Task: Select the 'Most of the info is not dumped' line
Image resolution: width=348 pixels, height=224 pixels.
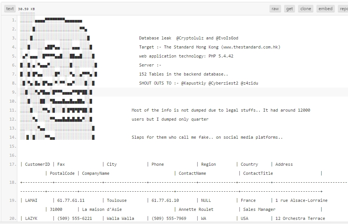Action: pos(221,110)
